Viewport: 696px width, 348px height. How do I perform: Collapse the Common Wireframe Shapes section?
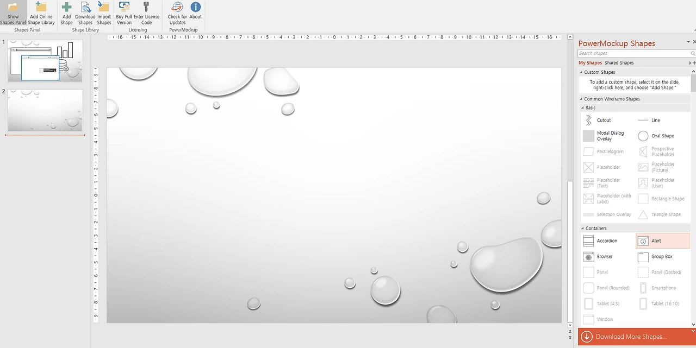(x=581, y=99)
